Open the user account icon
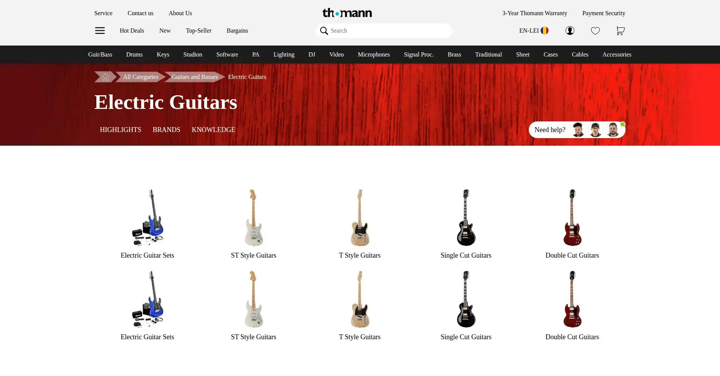 pyautogui.click(x=570, y=31)
